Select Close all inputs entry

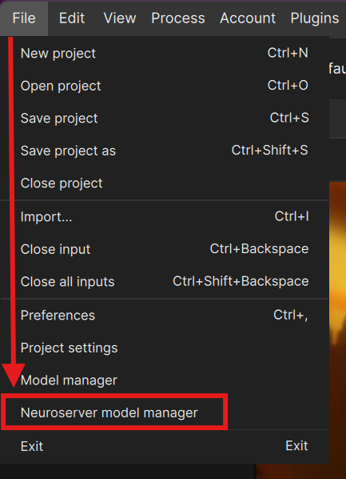click(165, 282)
